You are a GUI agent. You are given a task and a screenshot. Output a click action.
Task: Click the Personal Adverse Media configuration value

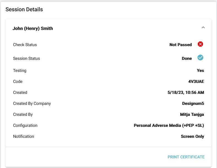(x=169, y=125)
